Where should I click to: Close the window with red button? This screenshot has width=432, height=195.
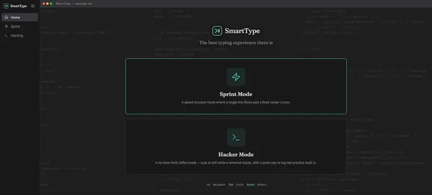44,4
